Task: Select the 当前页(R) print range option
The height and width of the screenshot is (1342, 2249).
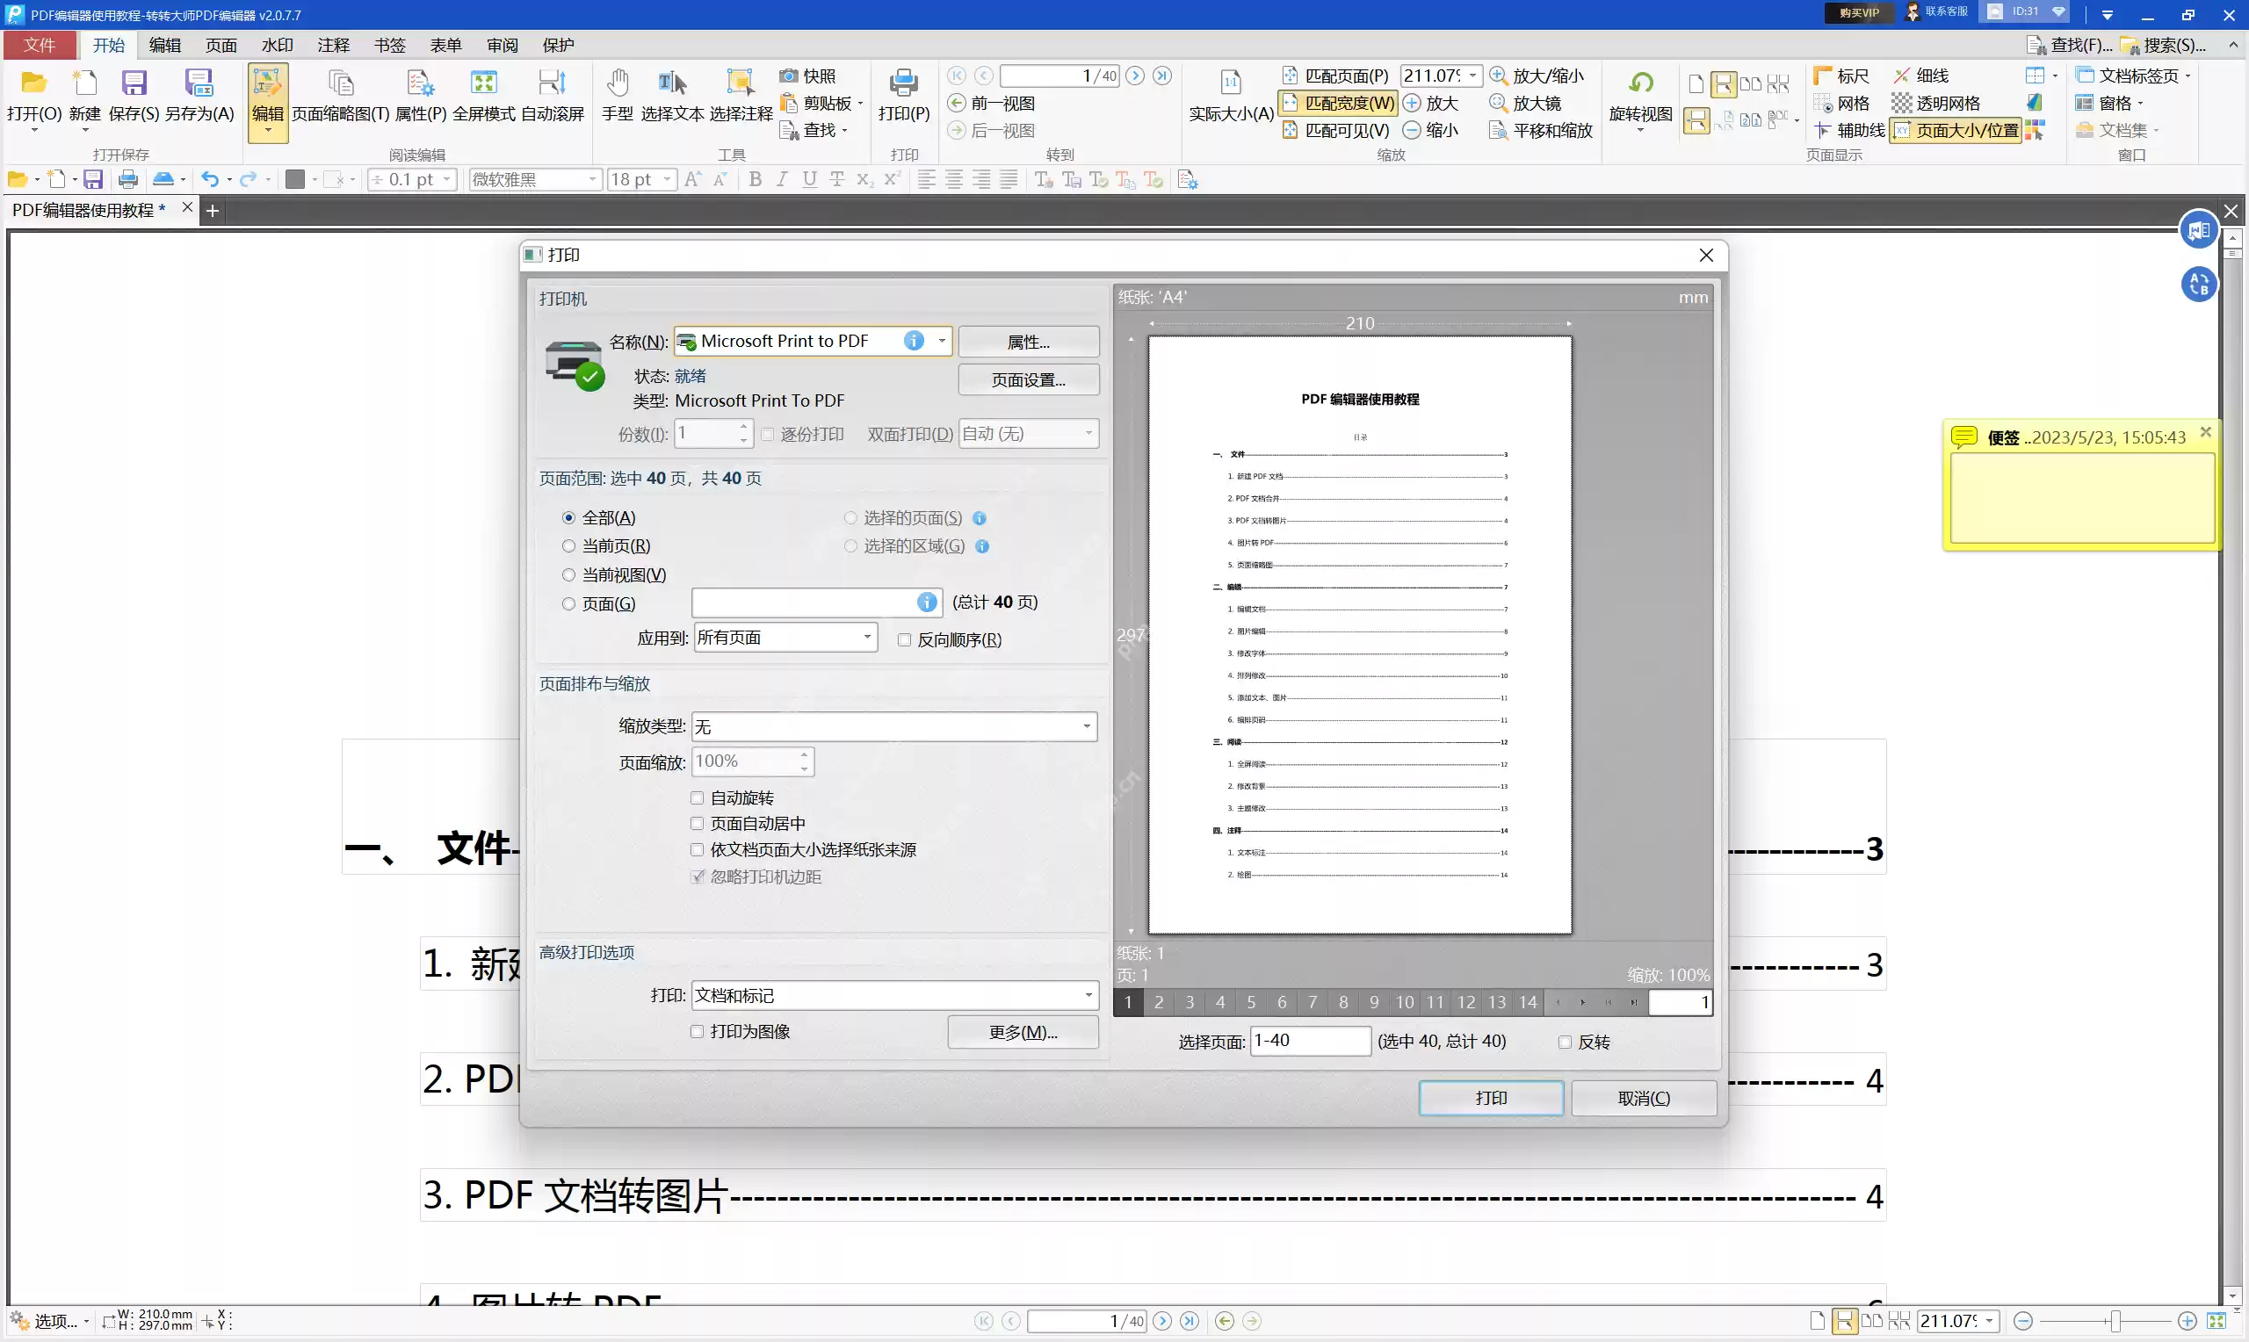Action: point(568,545)
